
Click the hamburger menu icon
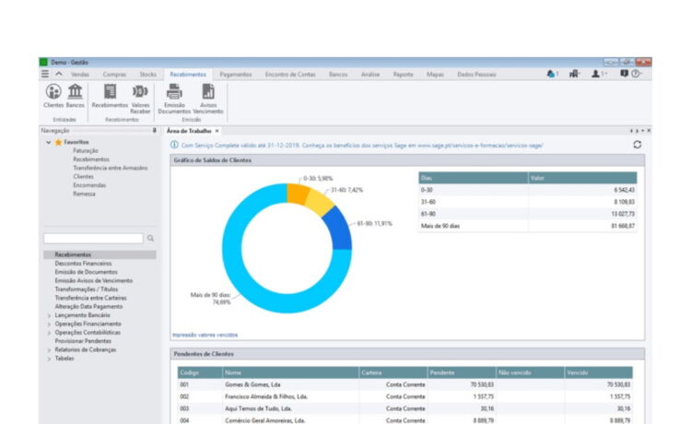[x=45, y=74]
